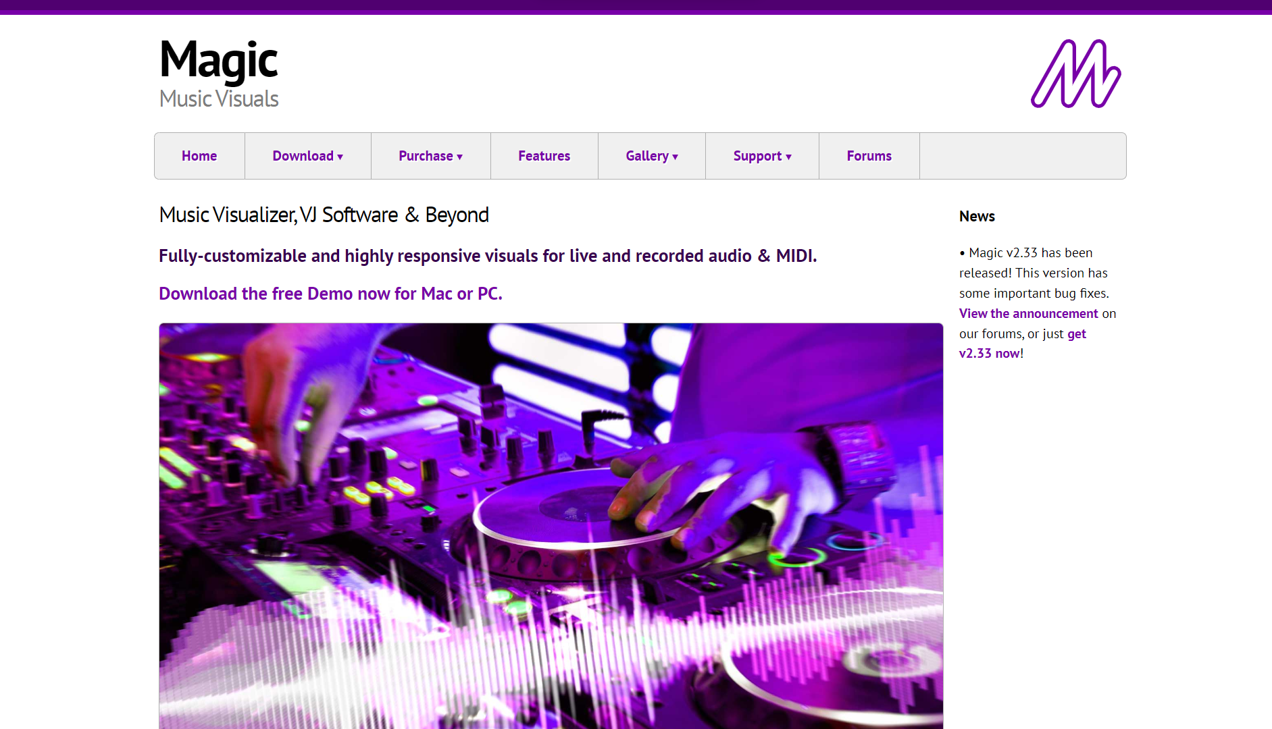Expand the Gallery dropdown menu
Screen dimensions: 1272x729
click(x=652, y=156)
